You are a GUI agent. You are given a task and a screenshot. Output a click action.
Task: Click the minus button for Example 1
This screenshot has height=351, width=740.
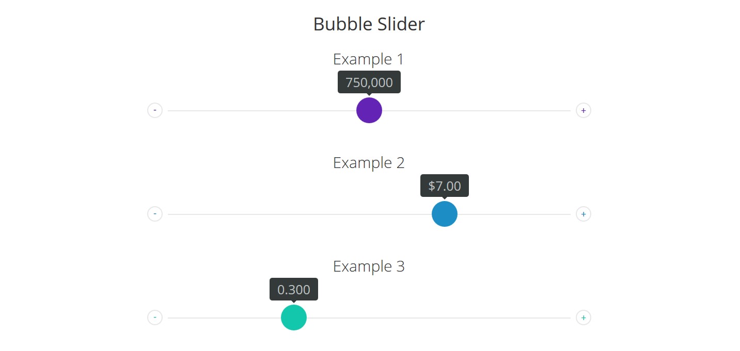click(x=155, y=110)
